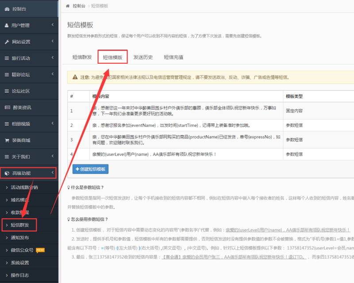Click the 醉美资讯 news icon
This screenshot has width=354, height=283.
pyautogui.click(x=7, y=107)
